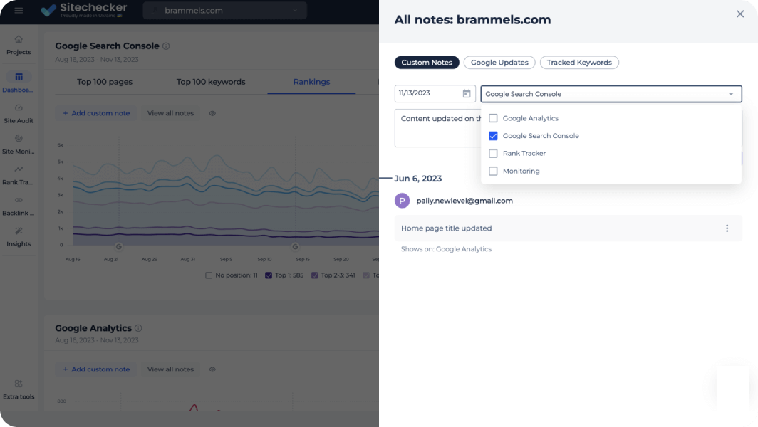Click Shows on: Google Analytics text

click(446, 249)
